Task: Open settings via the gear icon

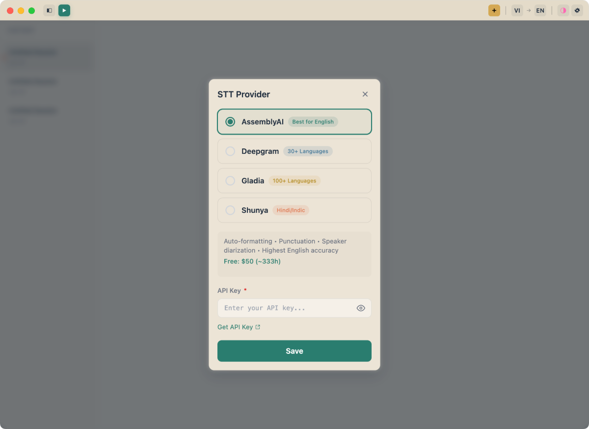Action: coord(577,10)
